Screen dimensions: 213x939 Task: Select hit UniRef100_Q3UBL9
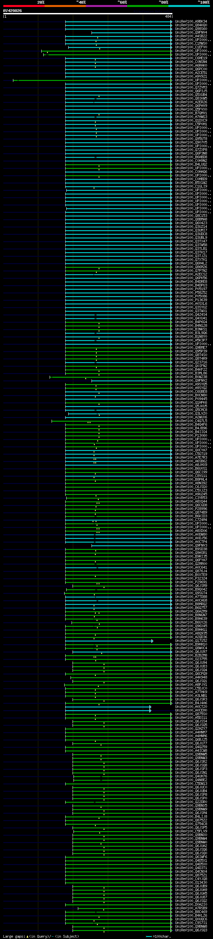(x=191, y=238)
